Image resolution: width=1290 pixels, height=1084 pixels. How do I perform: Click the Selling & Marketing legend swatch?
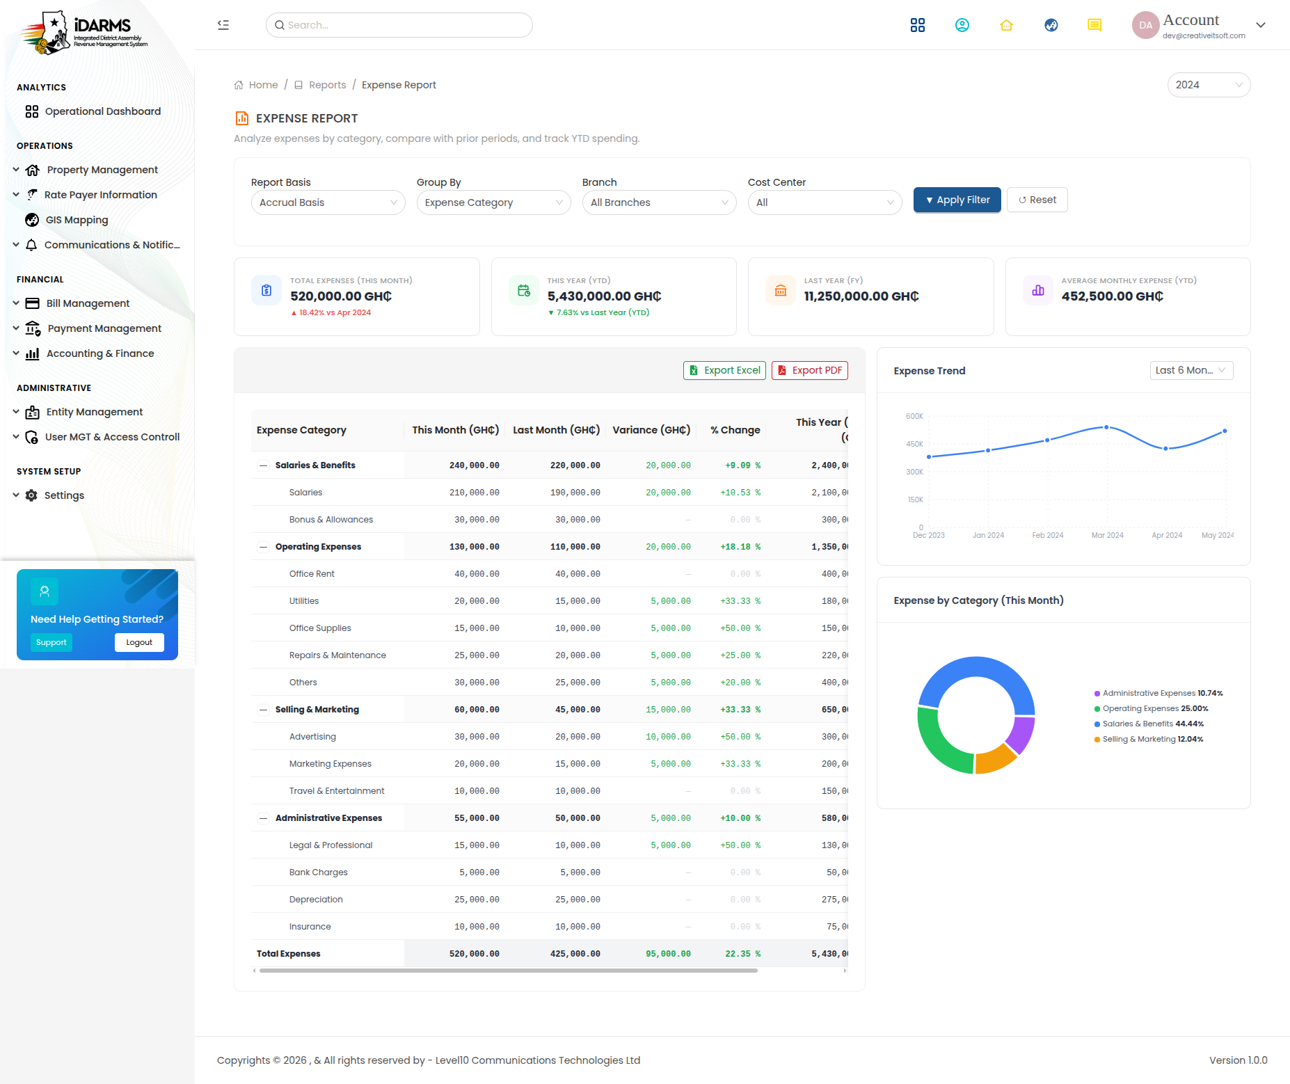[1097, 740]
